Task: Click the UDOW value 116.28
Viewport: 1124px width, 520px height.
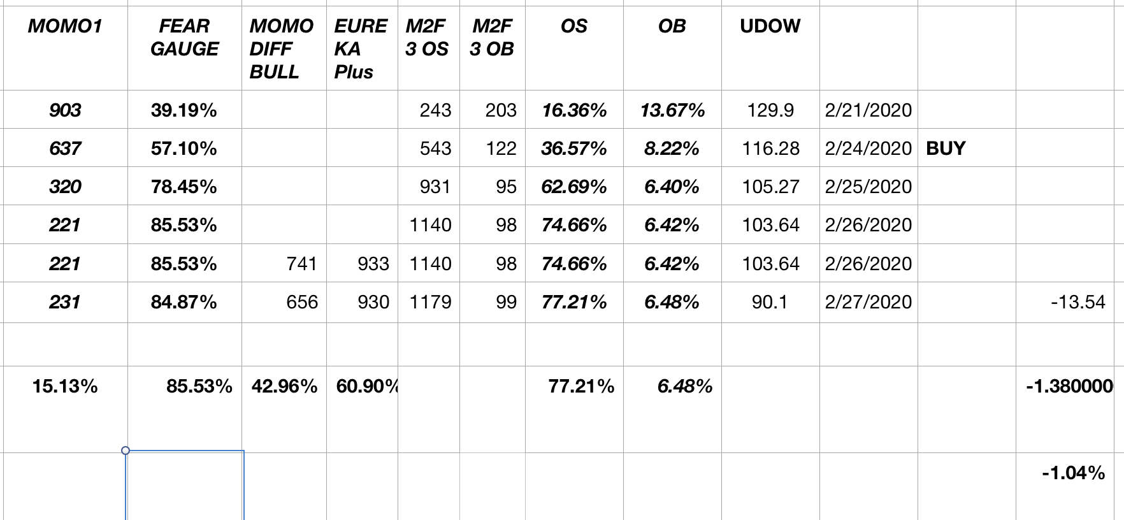Action: coord(770,148)
